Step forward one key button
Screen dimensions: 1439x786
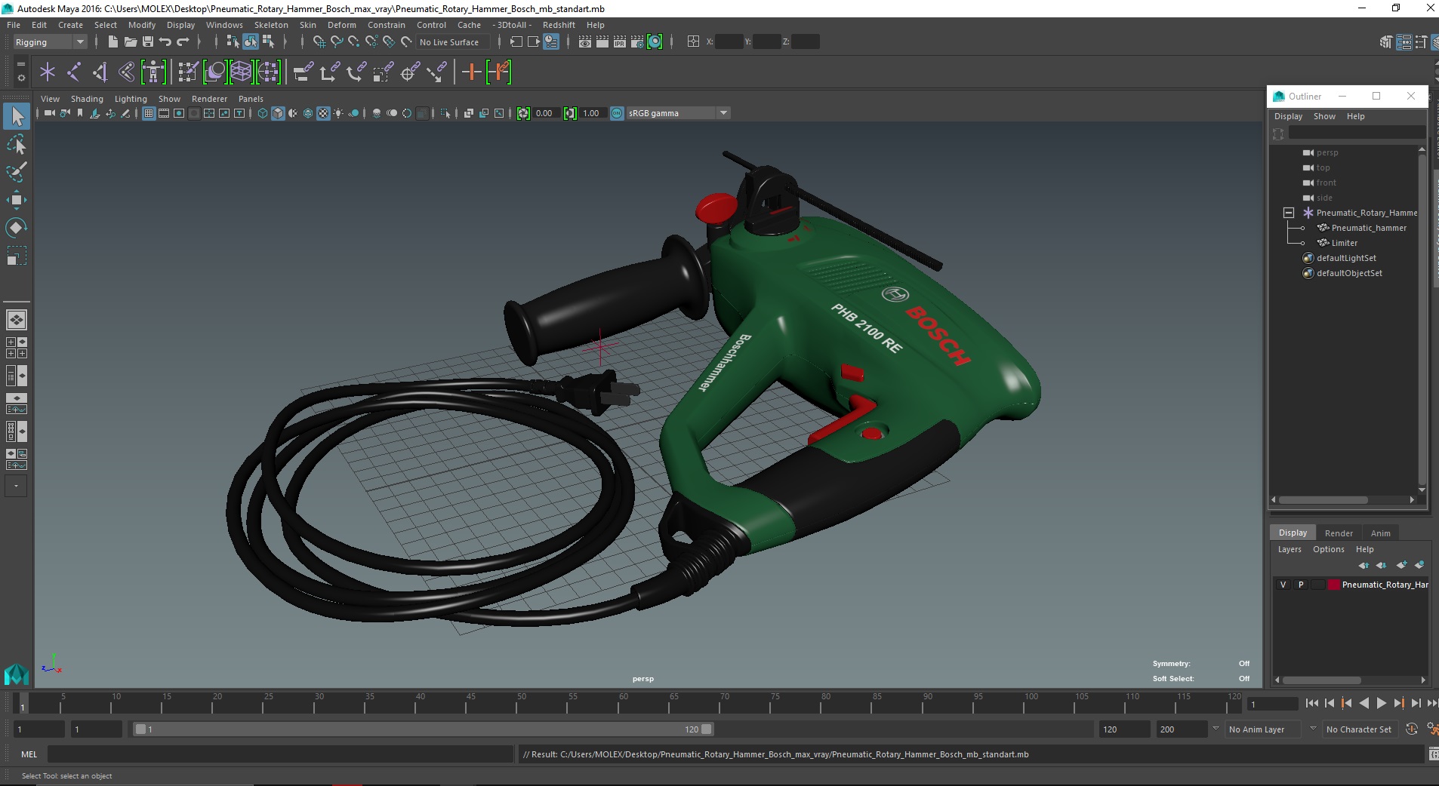tap(1398, 703)
